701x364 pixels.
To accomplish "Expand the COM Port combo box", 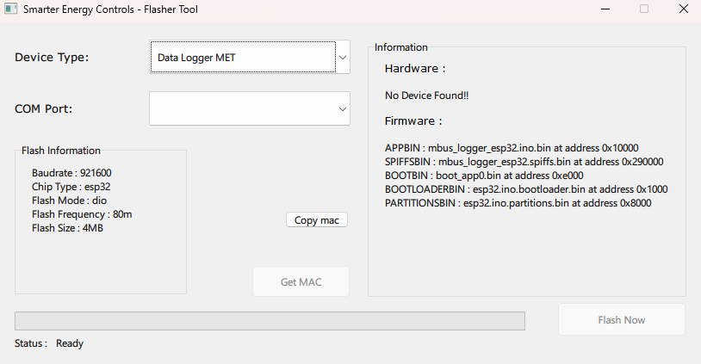I will 250,108.
